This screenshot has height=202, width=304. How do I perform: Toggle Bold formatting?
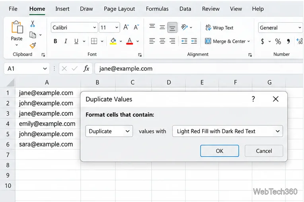click(55, 41)
